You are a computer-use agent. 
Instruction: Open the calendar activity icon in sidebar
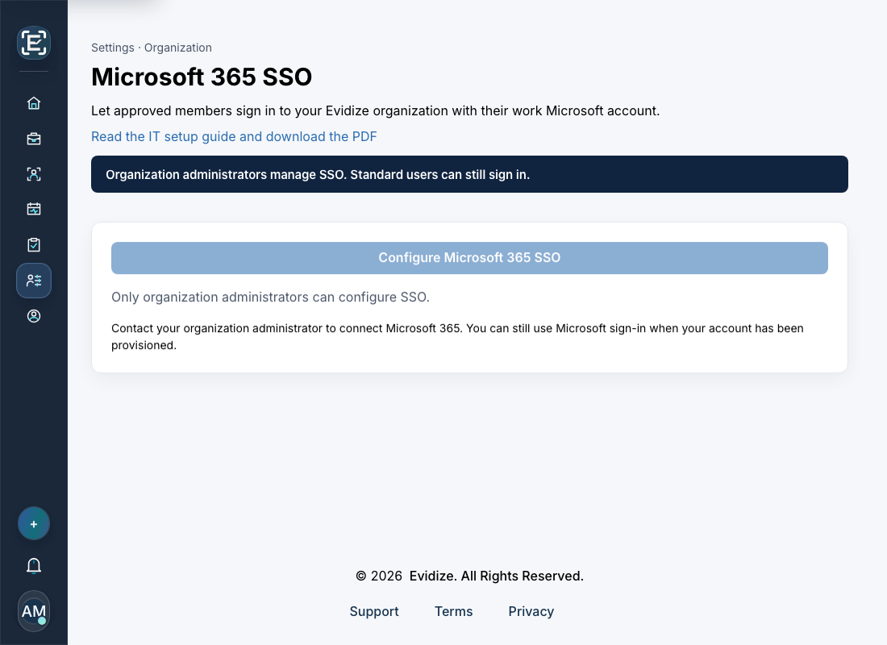click(34, 210)
